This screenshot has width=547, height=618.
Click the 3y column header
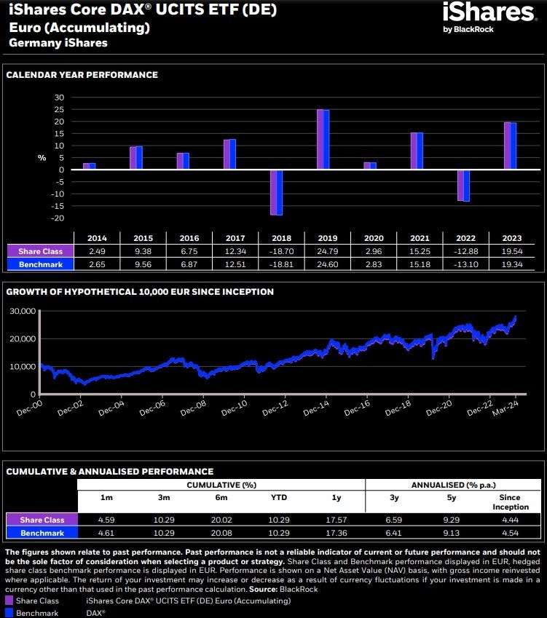394,497
